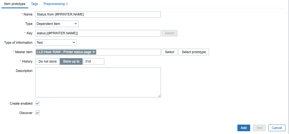The width and height of the screenshot is (289, 134).
Task: Select the Store up to history option
Action: 71,61
